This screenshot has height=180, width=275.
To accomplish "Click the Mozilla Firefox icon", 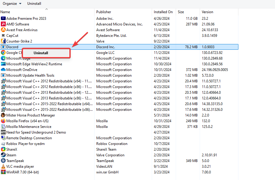I will pos(3,121).
